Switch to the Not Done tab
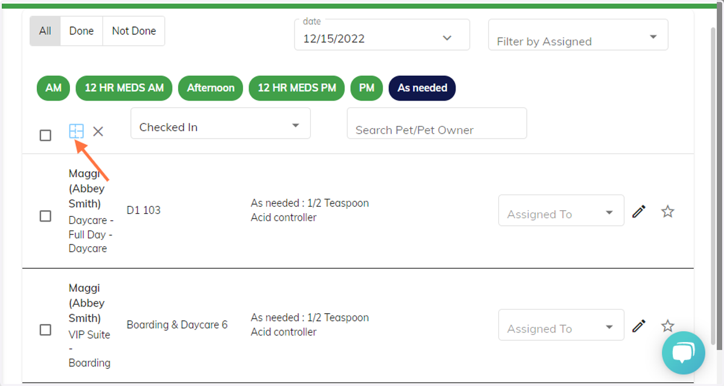 point(134,31)
